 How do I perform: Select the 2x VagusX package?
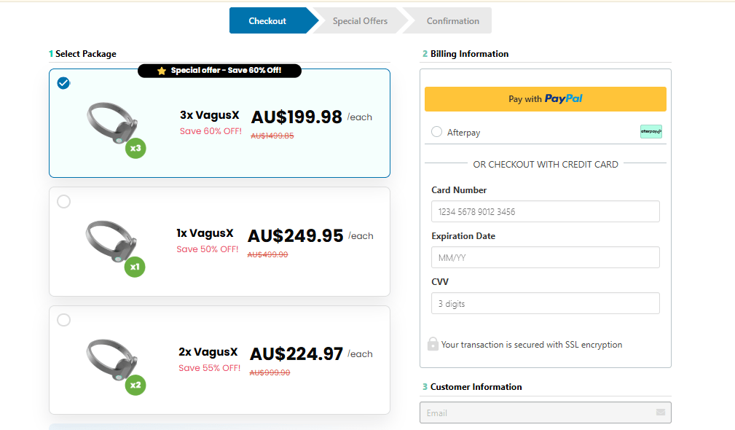click(x=64, y=319)
